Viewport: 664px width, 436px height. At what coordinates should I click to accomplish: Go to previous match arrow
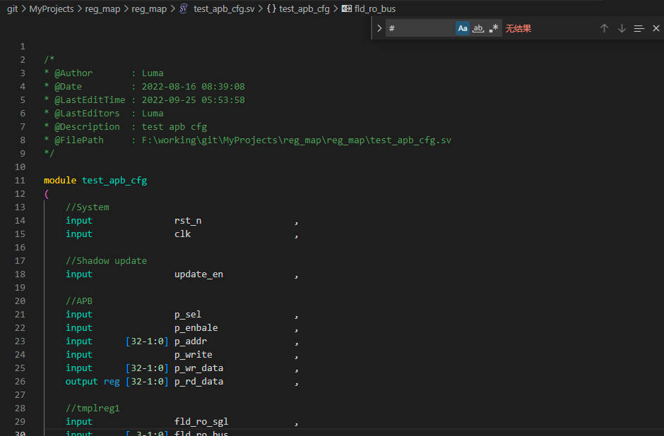(x=604, y=28)
